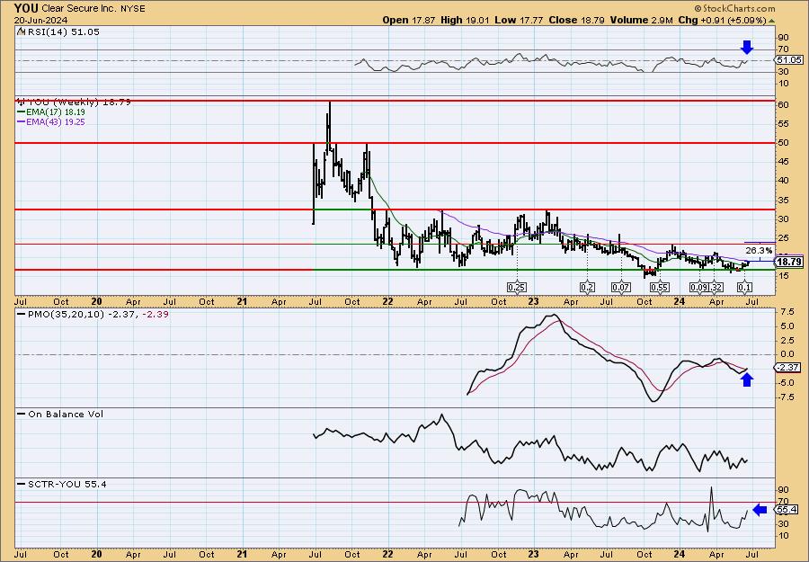
Task: Click the RSI(14) 51.05 indicator label
Action: coord(62,31)
